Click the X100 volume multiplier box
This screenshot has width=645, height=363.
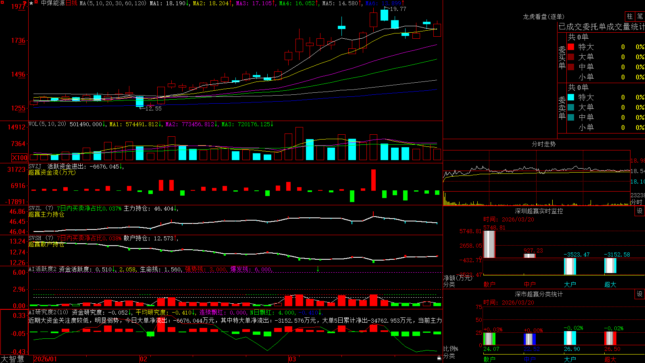point(20,158)
